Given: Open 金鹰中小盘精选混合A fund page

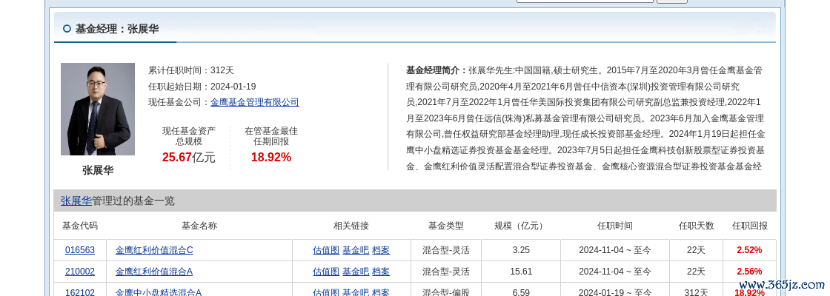Looking at the screenshot, I should pos(159,292).
